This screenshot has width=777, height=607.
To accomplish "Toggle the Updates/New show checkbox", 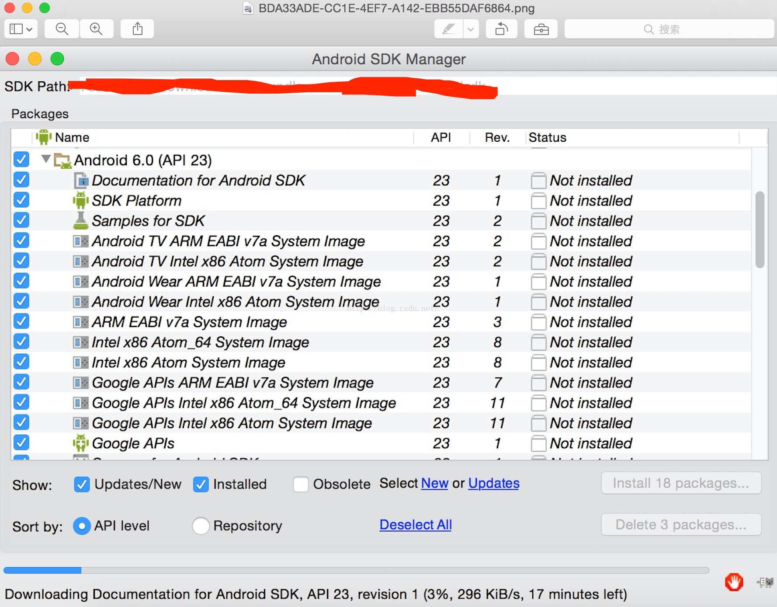I will pos(82,485).
